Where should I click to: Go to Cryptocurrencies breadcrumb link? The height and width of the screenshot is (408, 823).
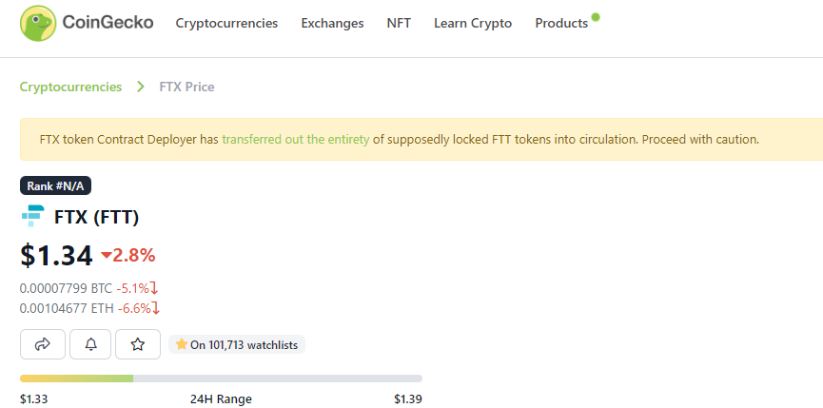click(70, 87)
